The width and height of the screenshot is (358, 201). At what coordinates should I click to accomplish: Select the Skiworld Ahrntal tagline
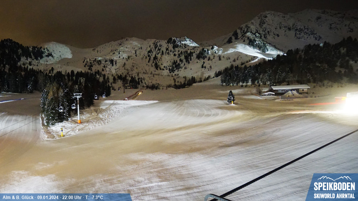point(333,196)
